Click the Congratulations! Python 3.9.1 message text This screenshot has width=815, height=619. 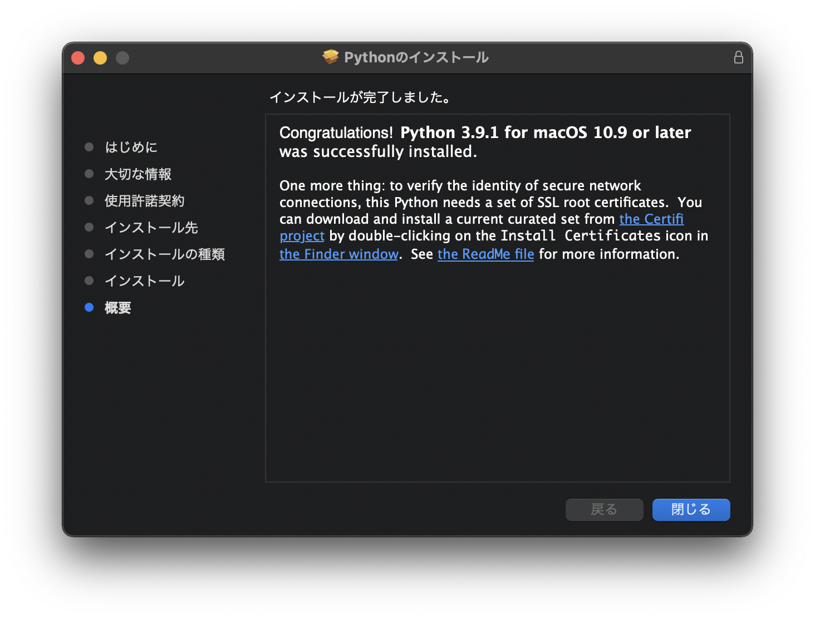pyautogui.click(x=485, y=142)
